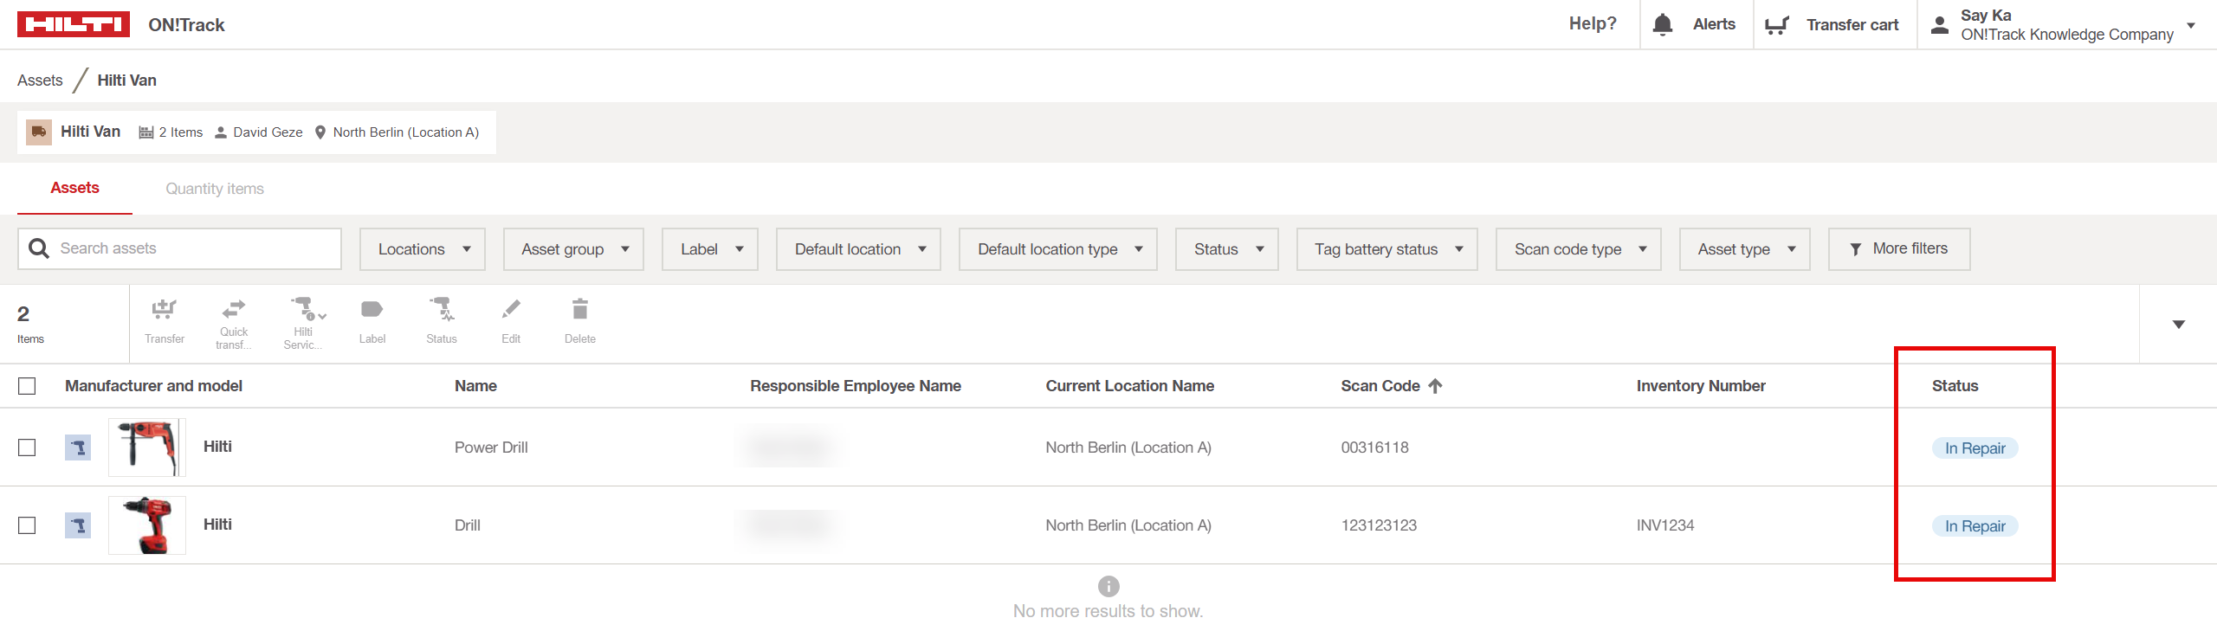Screen dimensions: 2217x631
Task: Expand the Tag battery status dropdown
Action: 1386,249
